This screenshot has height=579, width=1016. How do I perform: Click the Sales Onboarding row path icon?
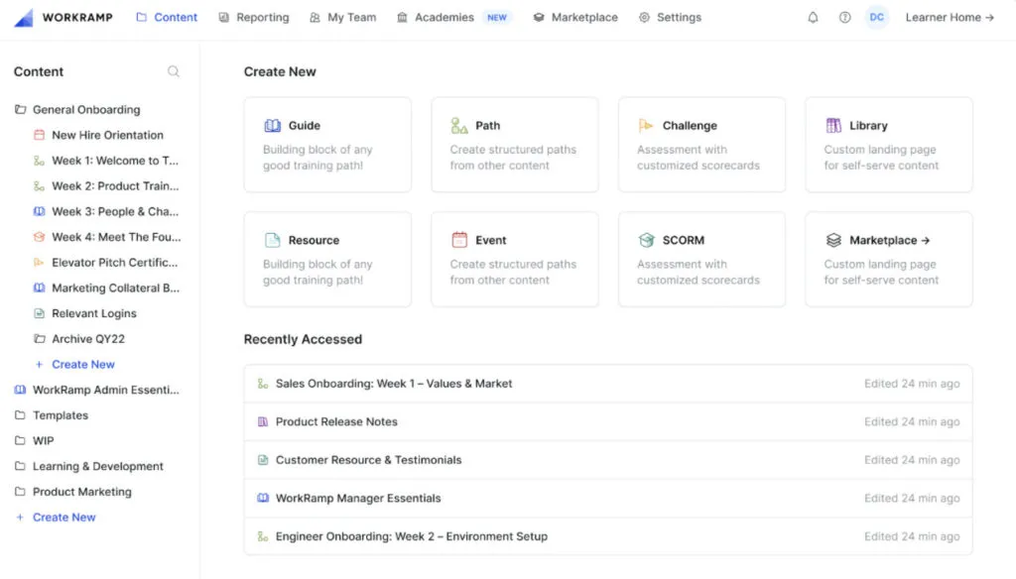point(262,384)
